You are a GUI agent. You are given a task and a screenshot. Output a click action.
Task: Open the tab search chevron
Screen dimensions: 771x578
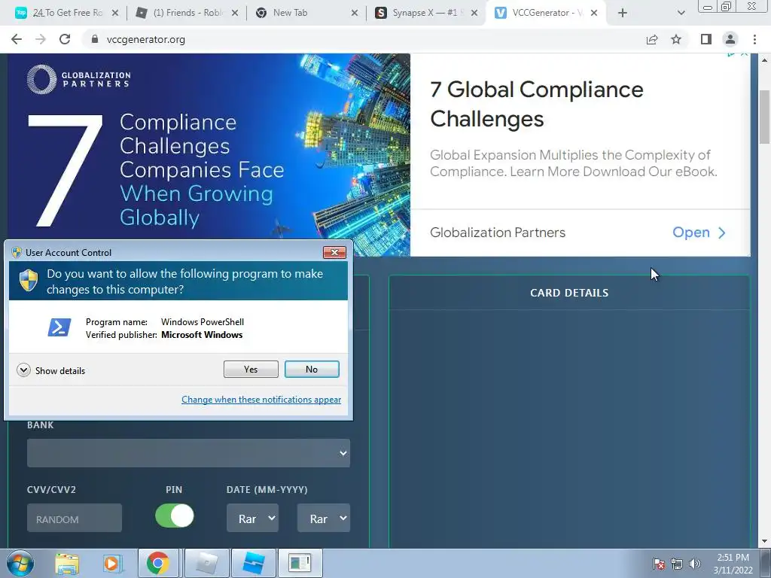coord(681,13)
